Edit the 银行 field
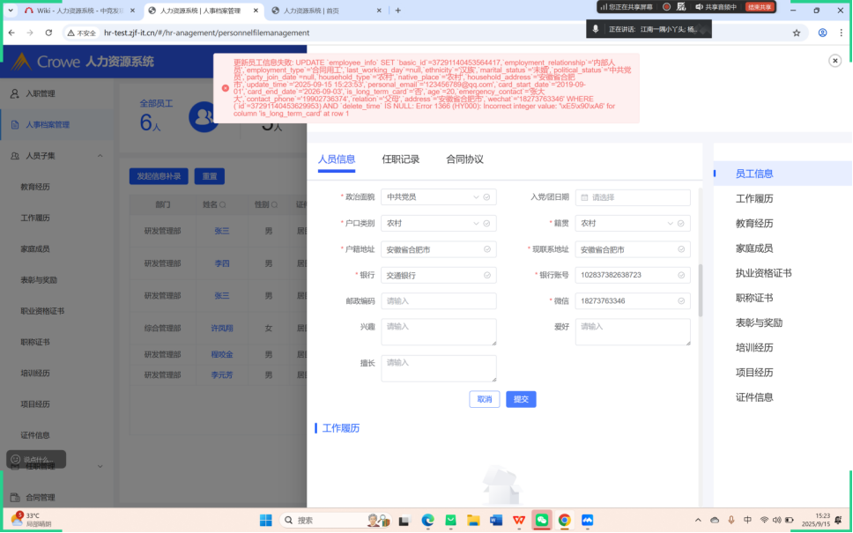Screen dimensions: 853x533 point(439,275)
